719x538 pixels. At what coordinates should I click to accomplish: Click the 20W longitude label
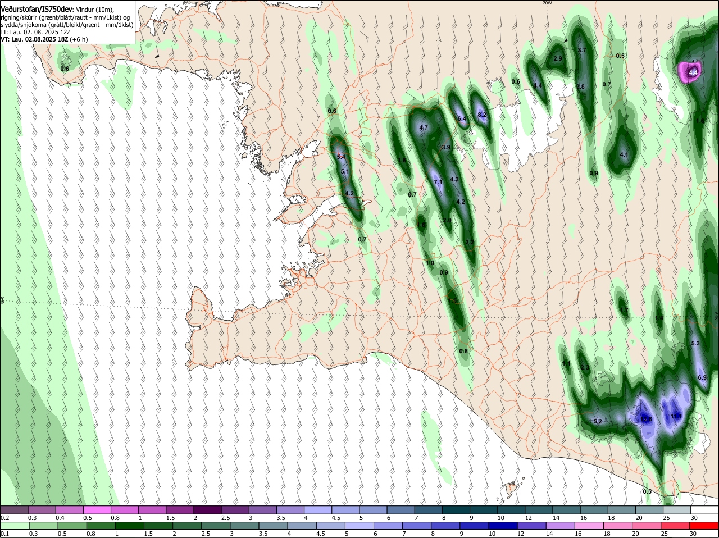547,3
